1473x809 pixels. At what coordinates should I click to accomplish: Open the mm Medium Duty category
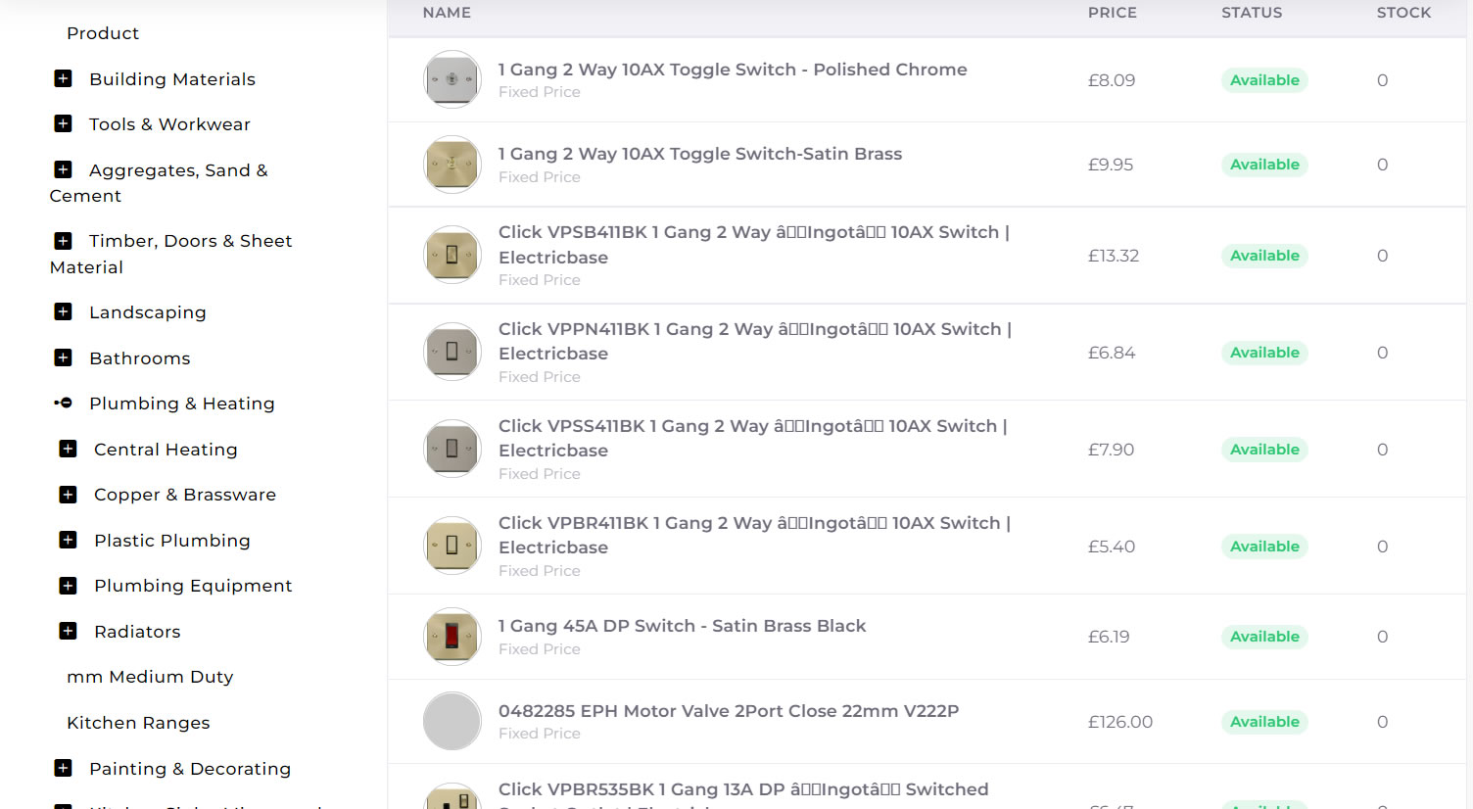click(149, 676)
